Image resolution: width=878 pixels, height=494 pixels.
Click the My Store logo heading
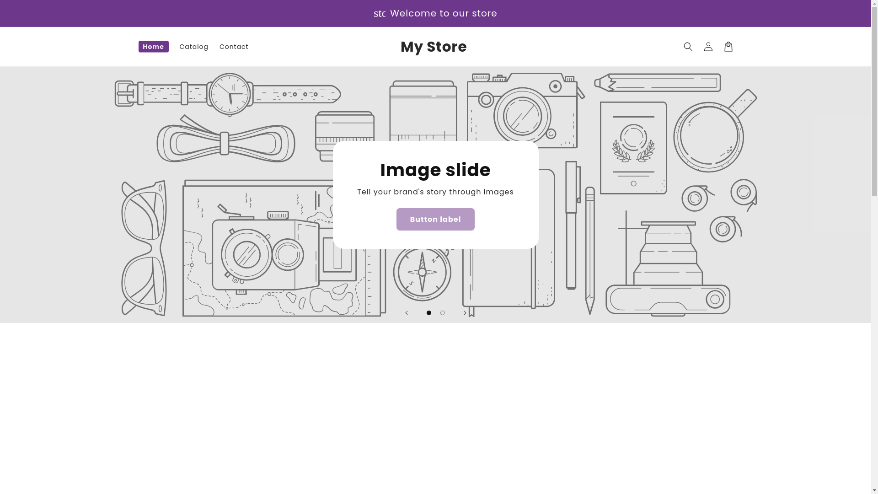point(433,47)
